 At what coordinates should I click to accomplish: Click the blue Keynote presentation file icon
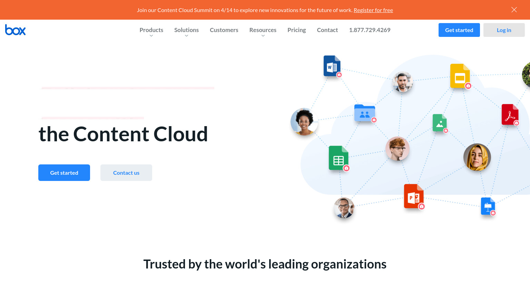pos(488,206)
